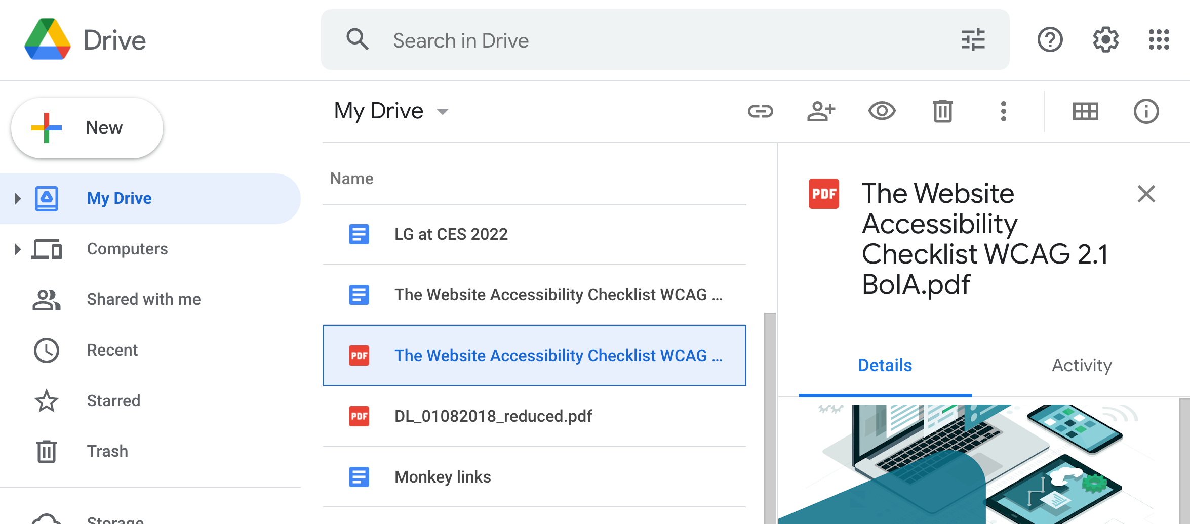
Task: Click the Share add-person icon
Action: (x=821, y=111)
